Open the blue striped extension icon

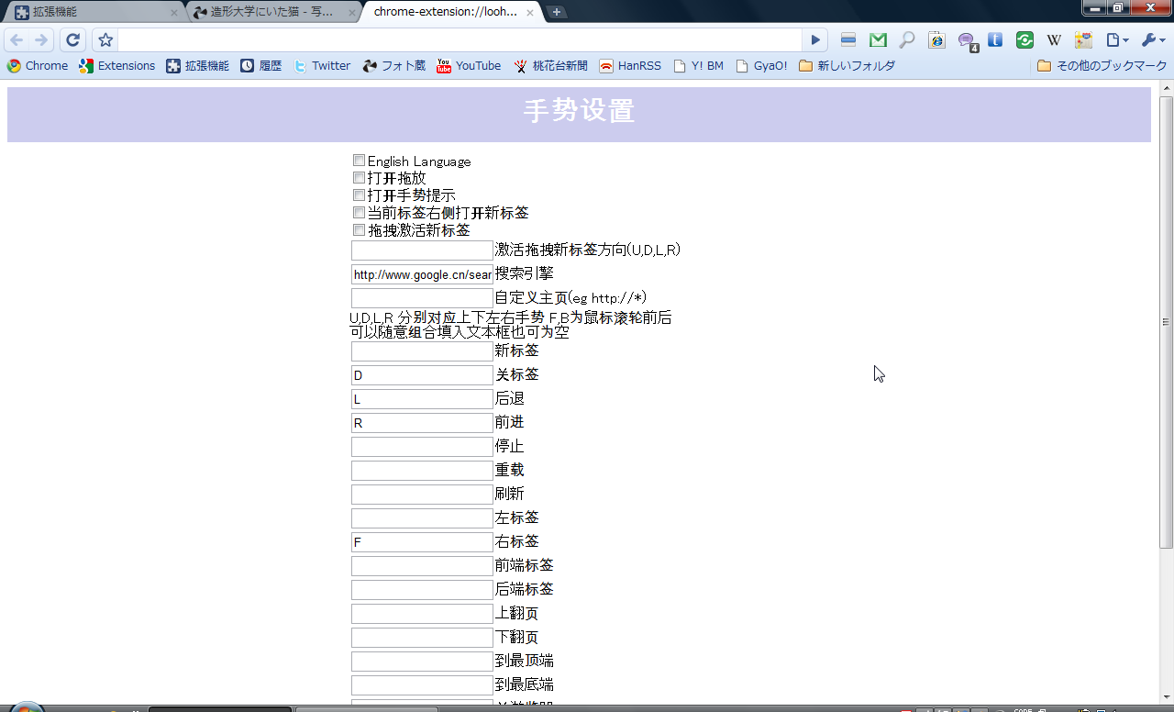point(848,40)
